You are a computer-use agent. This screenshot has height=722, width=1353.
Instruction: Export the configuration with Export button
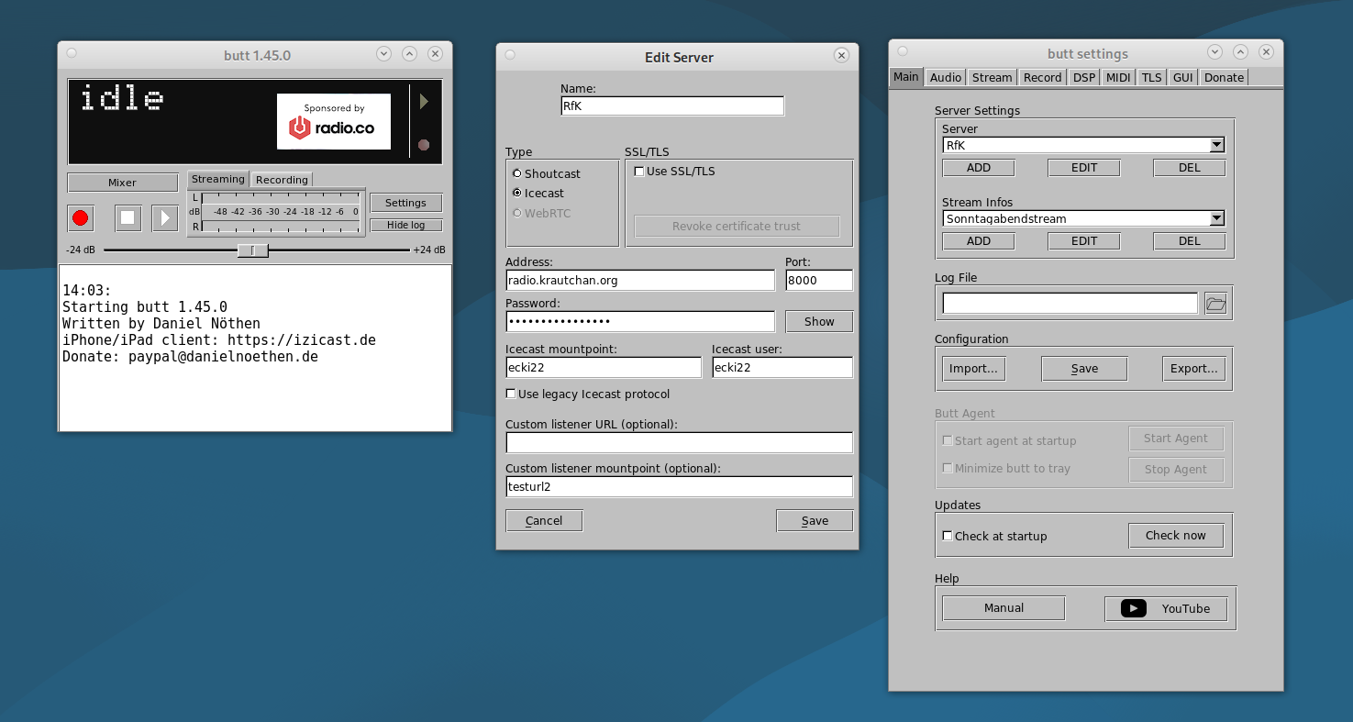pos(1193,368)
